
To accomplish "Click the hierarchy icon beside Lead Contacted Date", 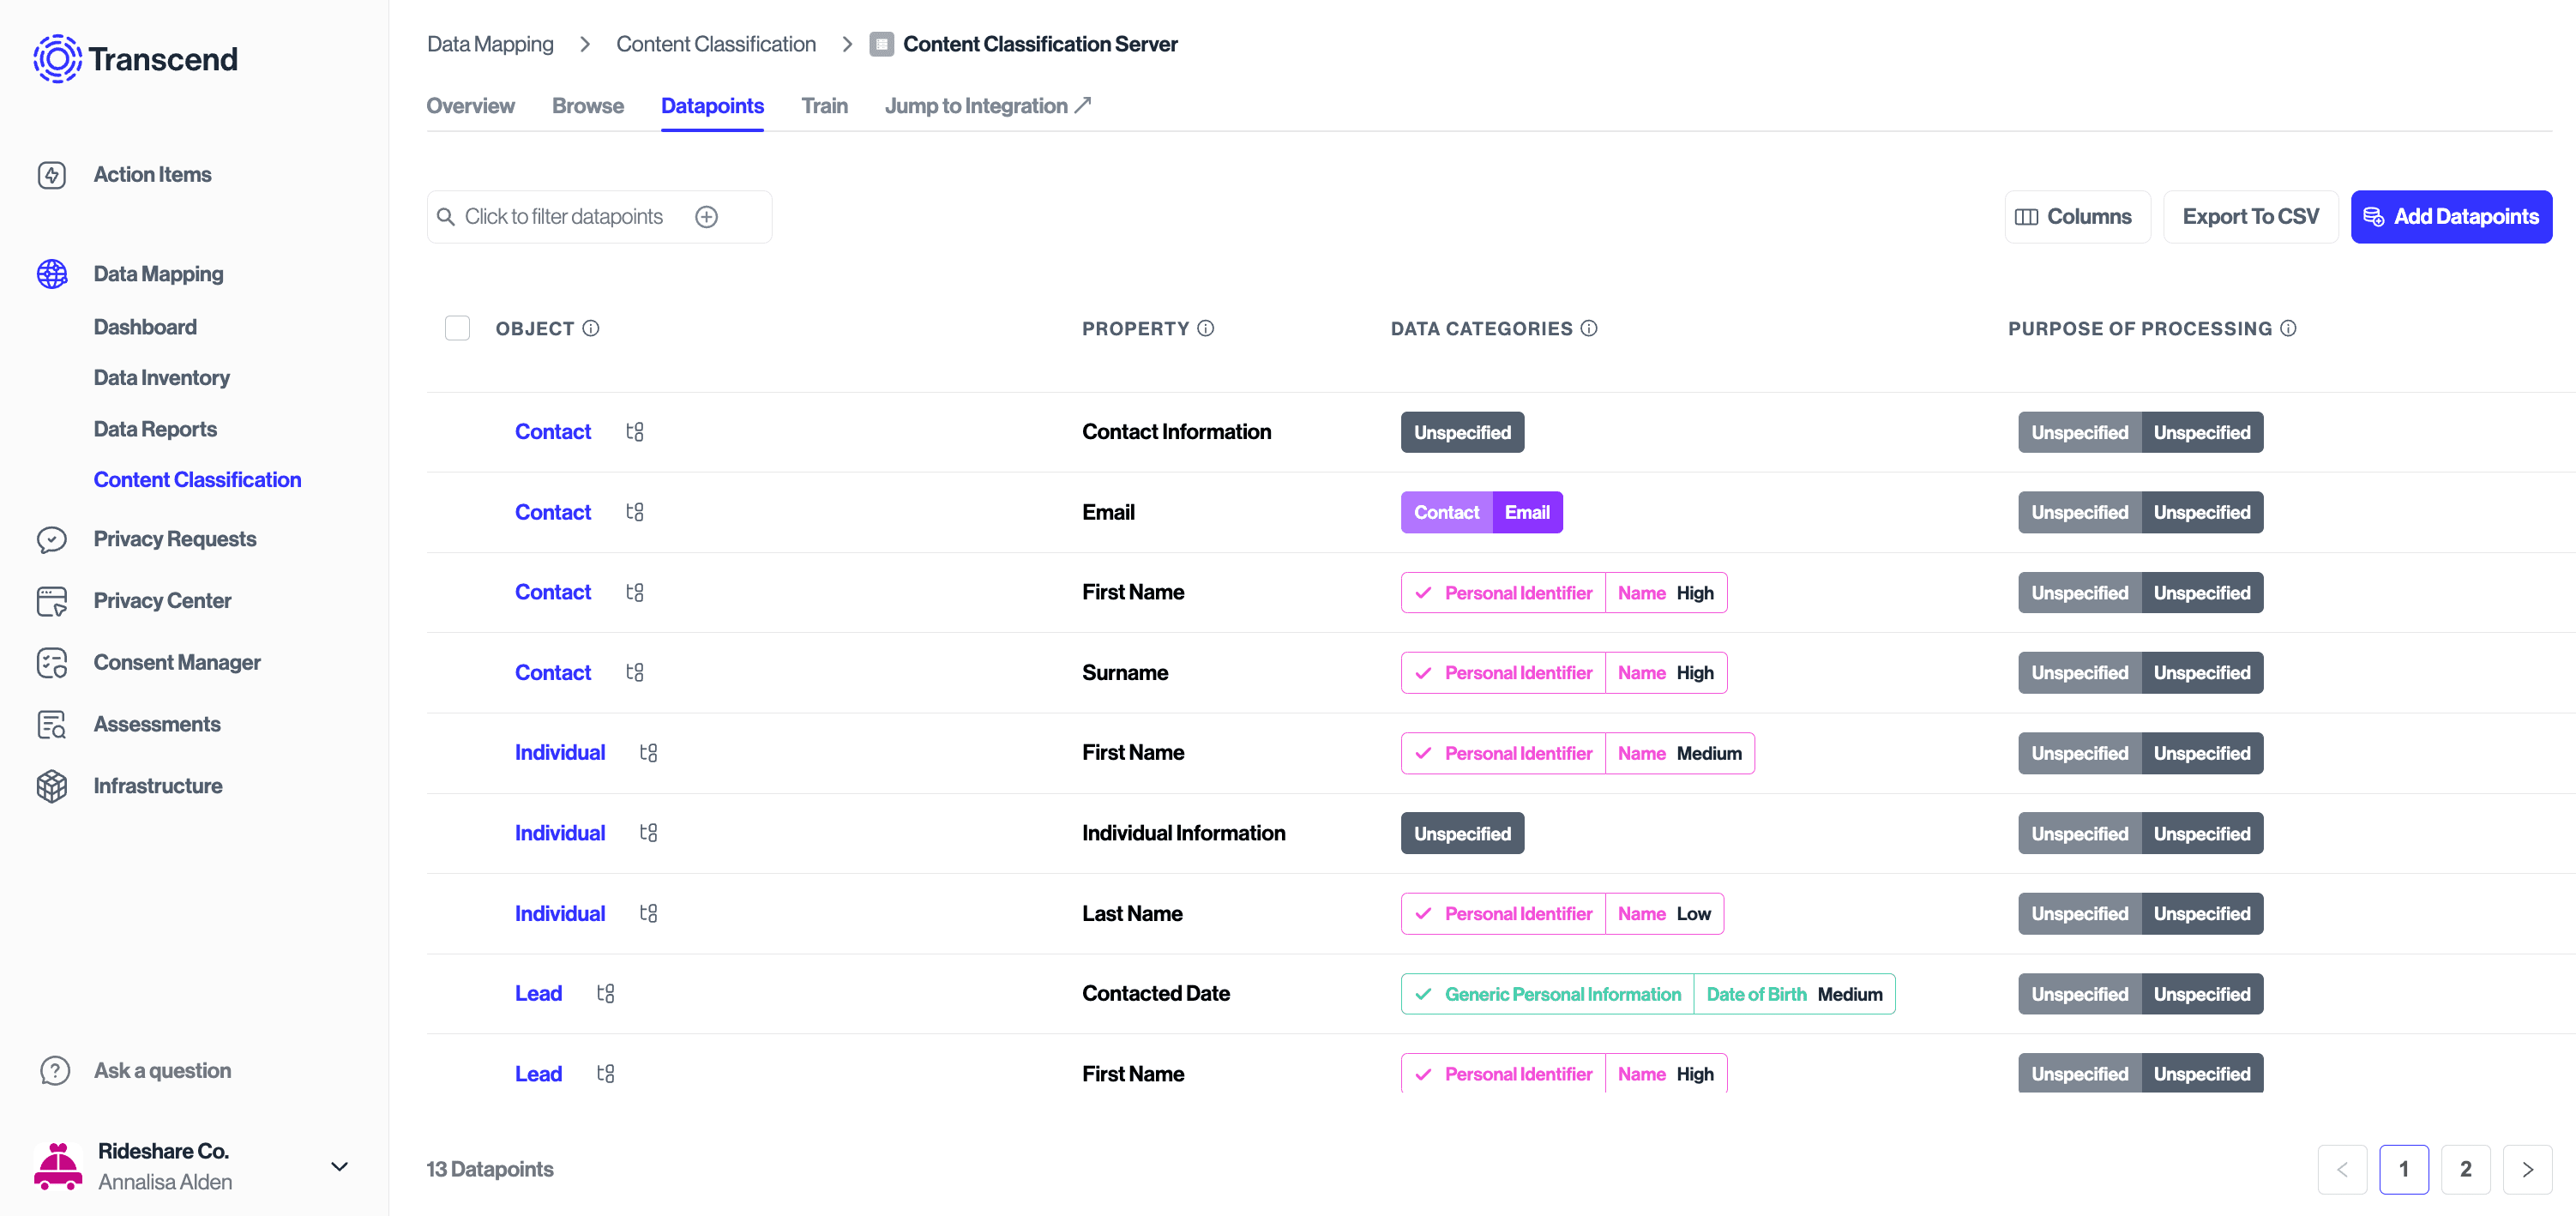I will tap(605, 994).
